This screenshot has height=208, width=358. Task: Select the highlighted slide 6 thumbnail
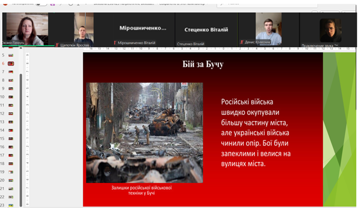[x=11, y=63]
